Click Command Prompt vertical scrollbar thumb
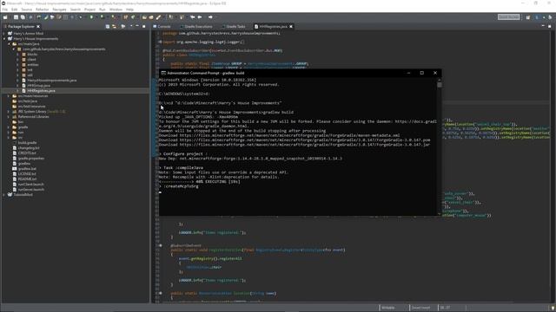 click(x=440, y=85)
